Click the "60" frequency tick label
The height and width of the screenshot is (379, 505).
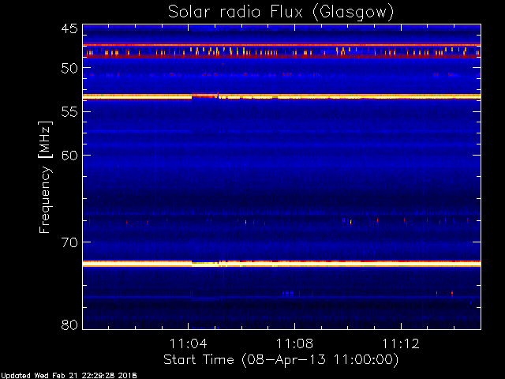[69, 156]
